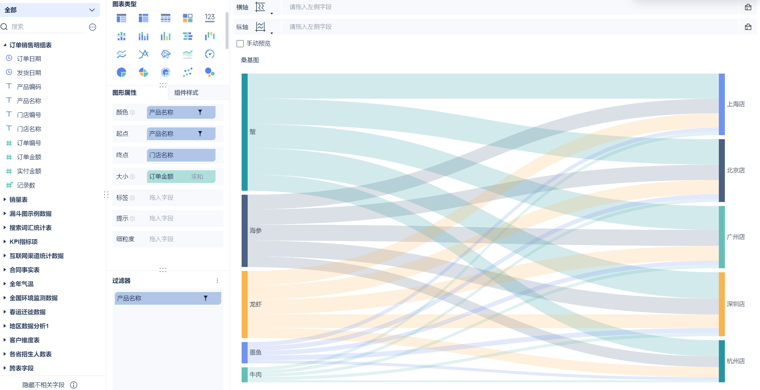Viewport: 760px width, 390px height.
Task: Select the area chart type icon
Action: pos(188,54)
